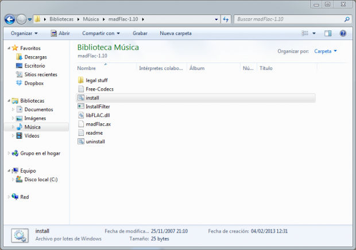Image resolution: width=356 pixels, height=250 pixels.
Task: Click the Buscar madFlac-1.10 search field
Action: pyautogui.click(x=289, y=19)
